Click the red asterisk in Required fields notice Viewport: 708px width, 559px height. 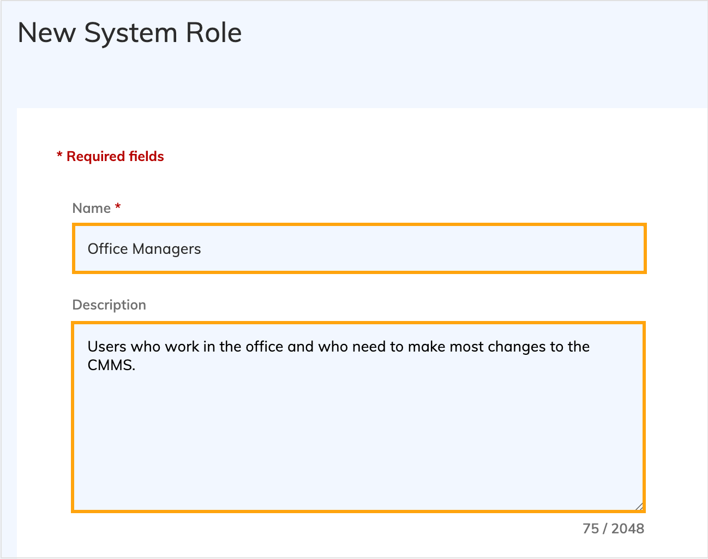coord(59,156)
